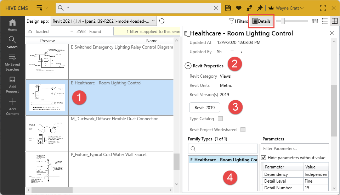
Task: Open the Wayne Cratt user menu
Action: [286, 8]
